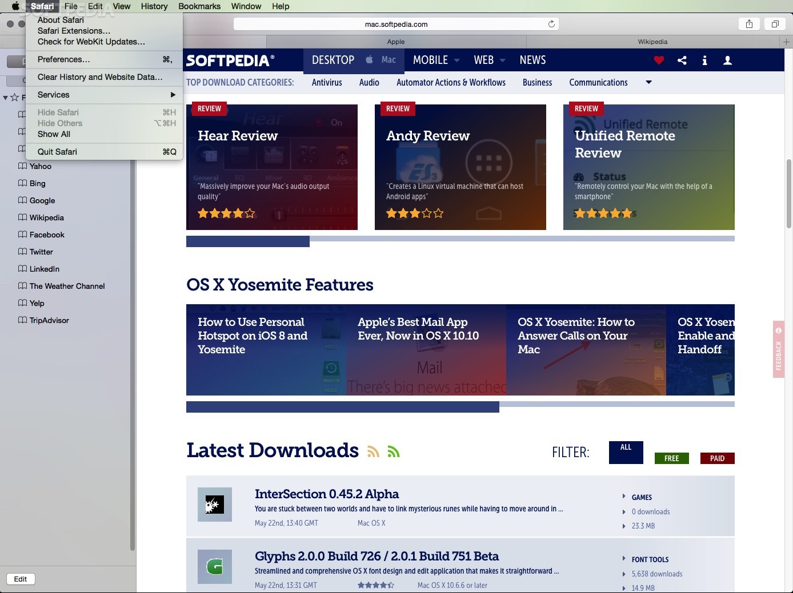This screenshot has width=793, height=593.
Task: Go to the NEWS section
Action: 532,60
